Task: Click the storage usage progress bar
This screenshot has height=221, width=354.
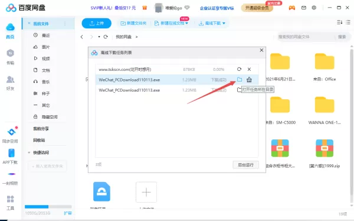Action: (x=48, y=207)
